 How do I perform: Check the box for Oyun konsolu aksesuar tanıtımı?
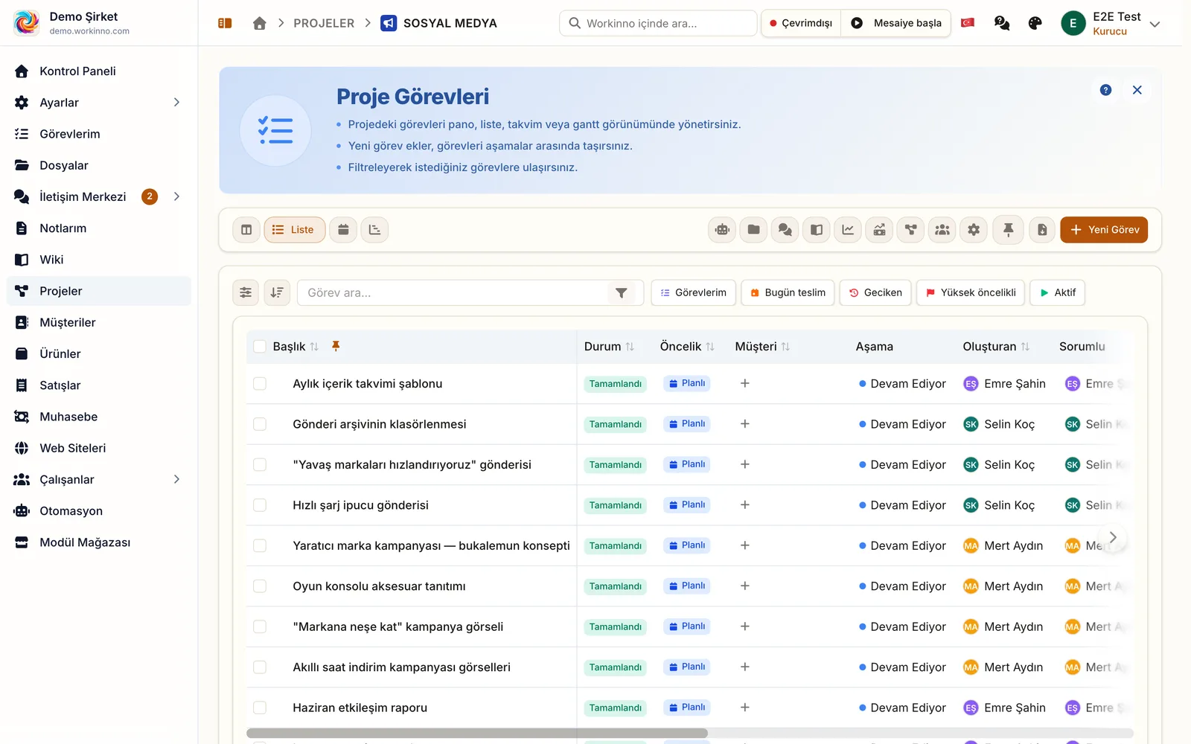[x=260, y=586]
